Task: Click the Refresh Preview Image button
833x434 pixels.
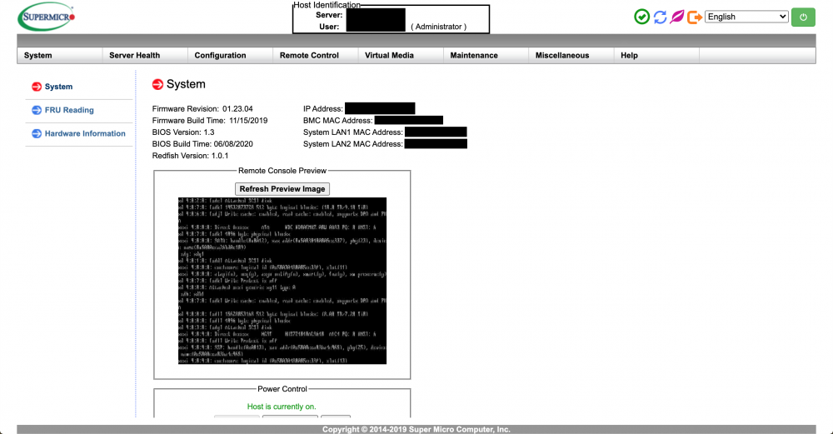Action: (x=282, y=189)
